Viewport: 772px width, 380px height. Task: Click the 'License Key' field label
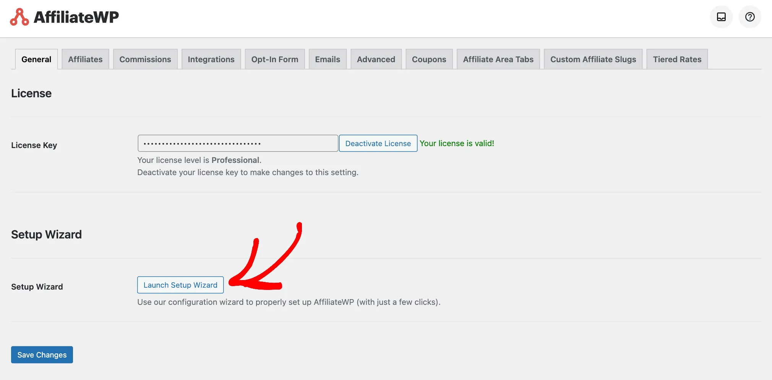tap(34, 145)
